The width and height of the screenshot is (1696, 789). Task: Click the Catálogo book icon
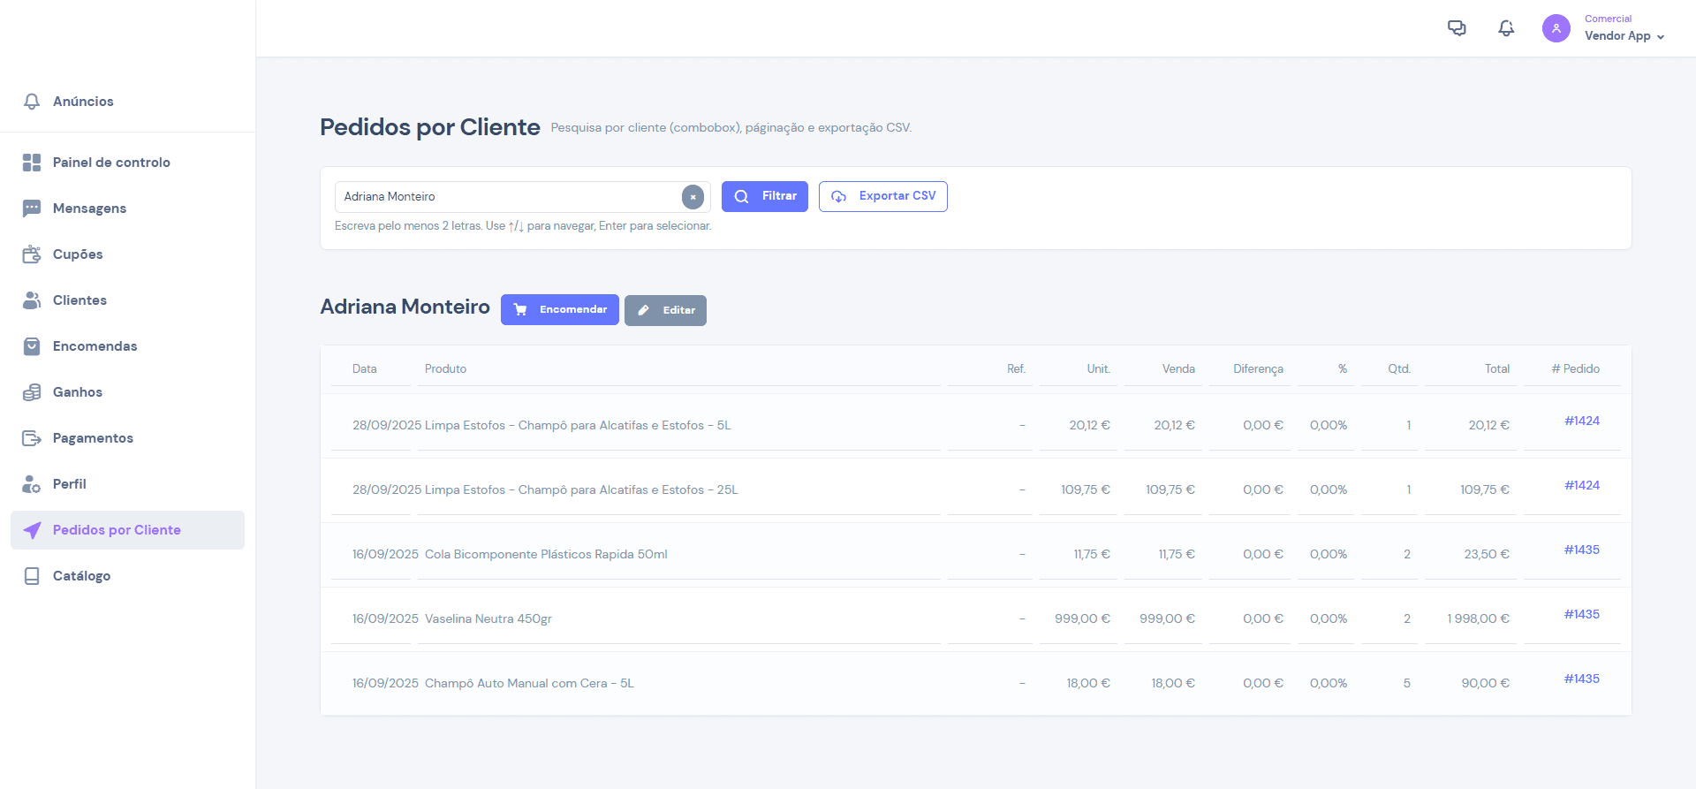tap(32, 576)
